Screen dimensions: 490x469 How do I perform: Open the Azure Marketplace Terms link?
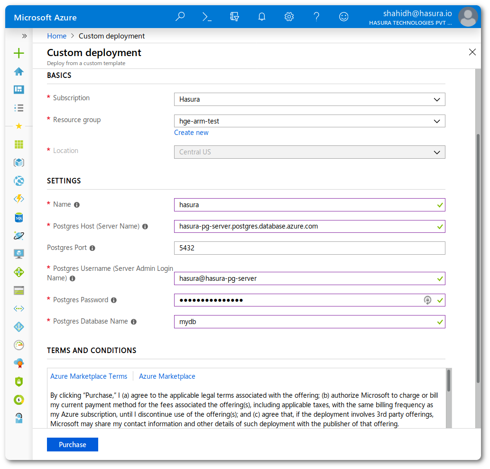coord(89,376)
